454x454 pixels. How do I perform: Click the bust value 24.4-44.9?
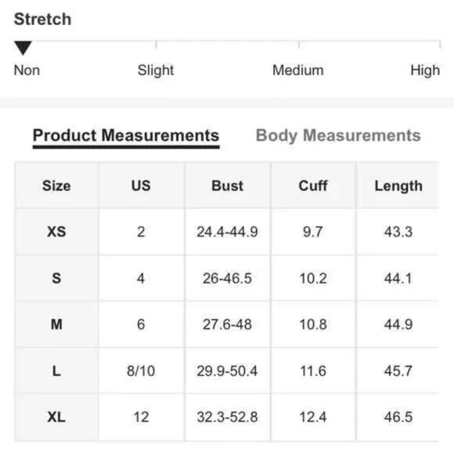227,232
